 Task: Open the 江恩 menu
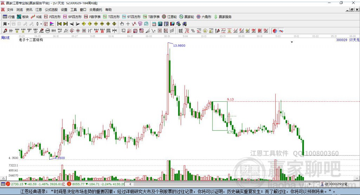39,10
